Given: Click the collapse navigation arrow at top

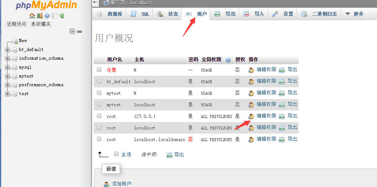Looking at the screenshot, I should (95, 2).
